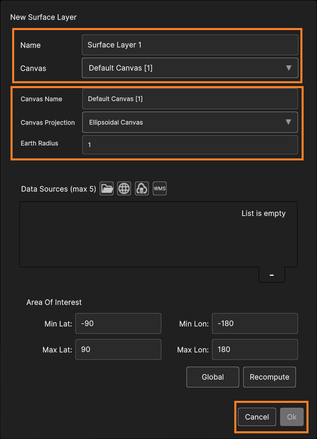
Task: Cancel the New Surface Layer dialog
Action: (x=257, y=417)
